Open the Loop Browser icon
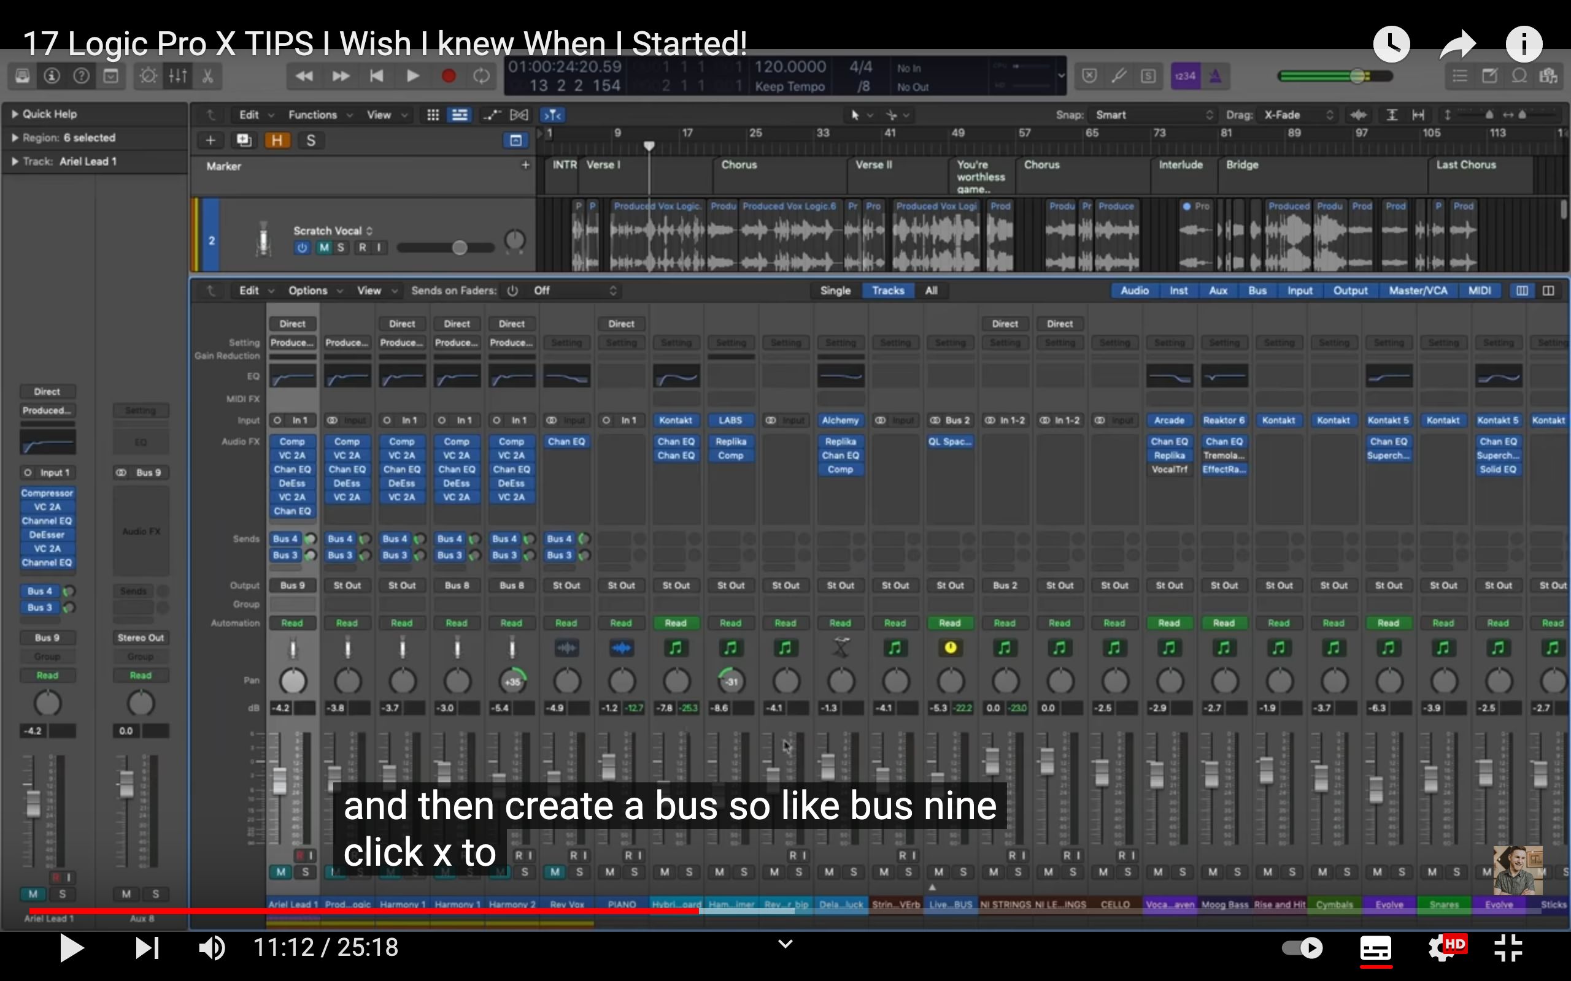1571x981 pixels. [x=1519, y=75]
